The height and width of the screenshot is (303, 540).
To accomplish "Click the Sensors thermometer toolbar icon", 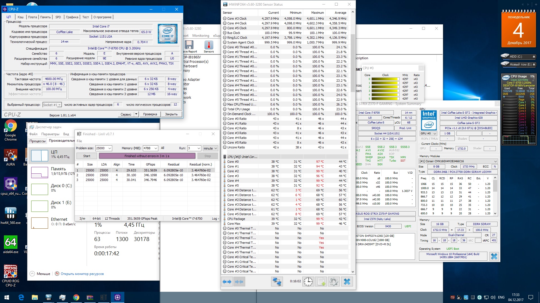I will 209,45.
